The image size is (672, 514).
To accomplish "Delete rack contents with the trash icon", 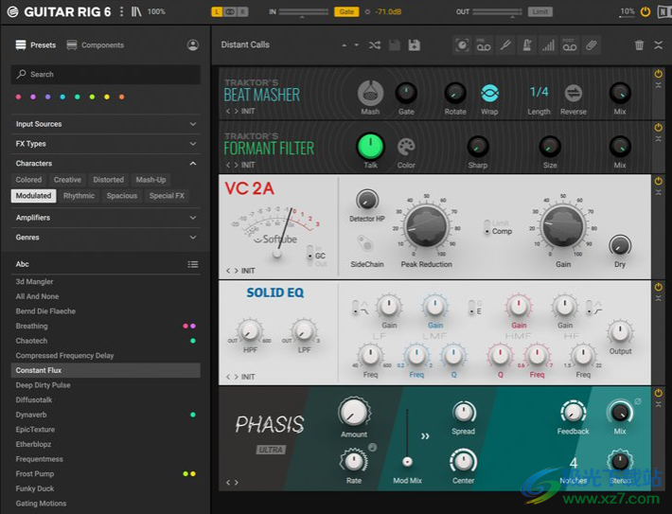I will point(639,44).
